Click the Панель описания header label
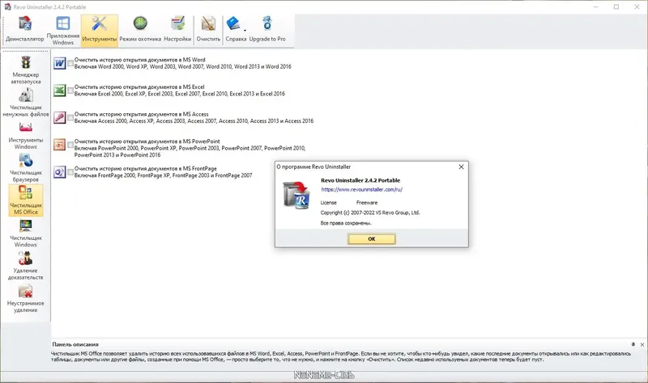648x383 pixels. (x=75, y=344)
